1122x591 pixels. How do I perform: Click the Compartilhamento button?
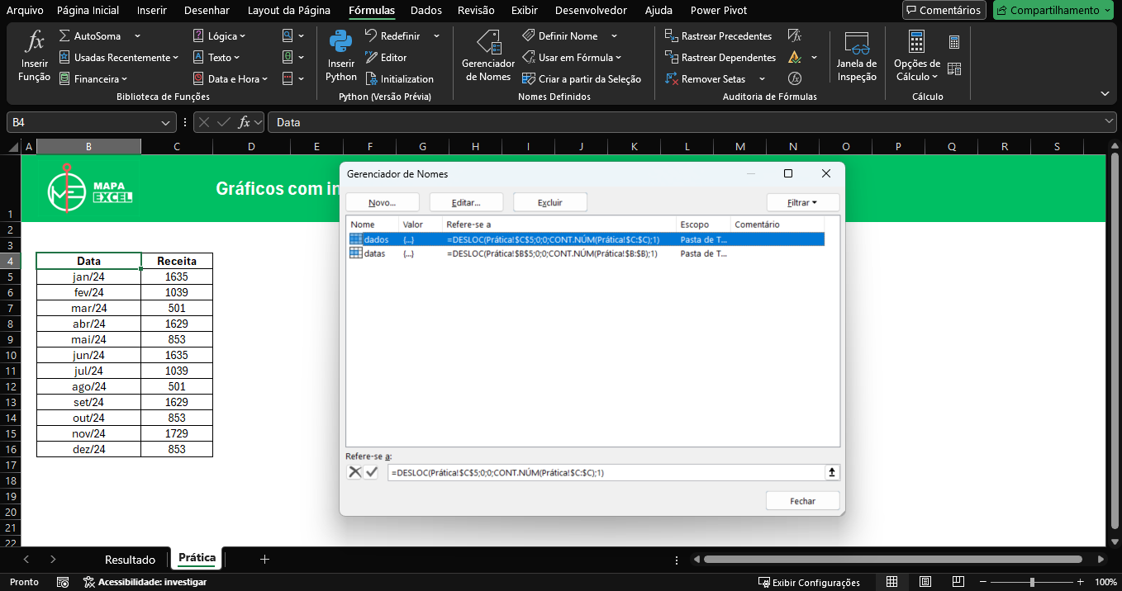coord(1053,11)
